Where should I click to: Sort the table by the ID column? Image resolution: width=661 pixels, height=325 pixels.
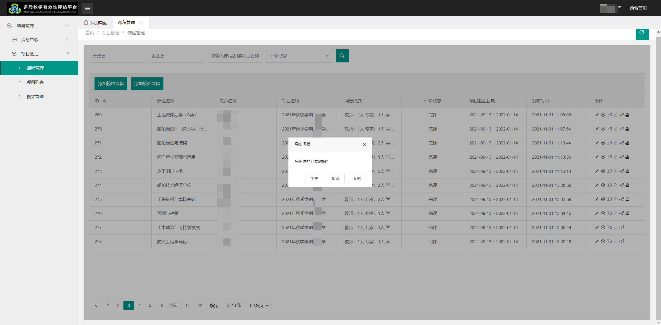104,101
